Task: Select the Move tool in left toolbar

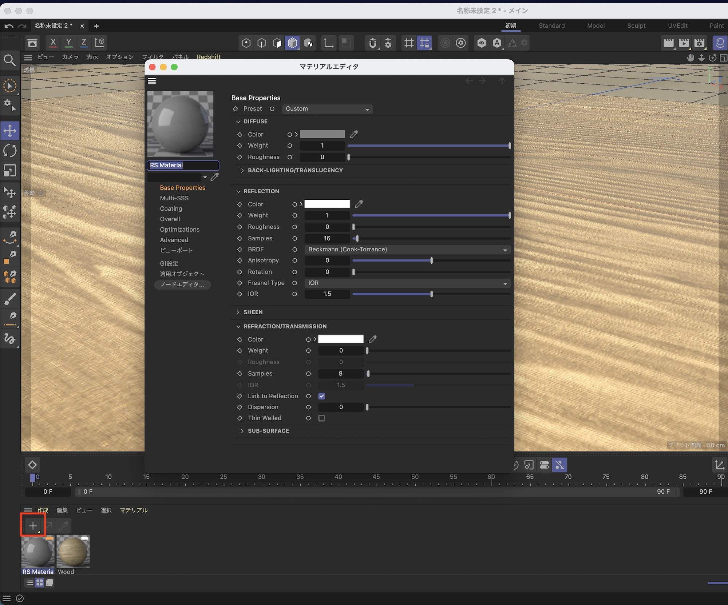Action: coord(10,131)
